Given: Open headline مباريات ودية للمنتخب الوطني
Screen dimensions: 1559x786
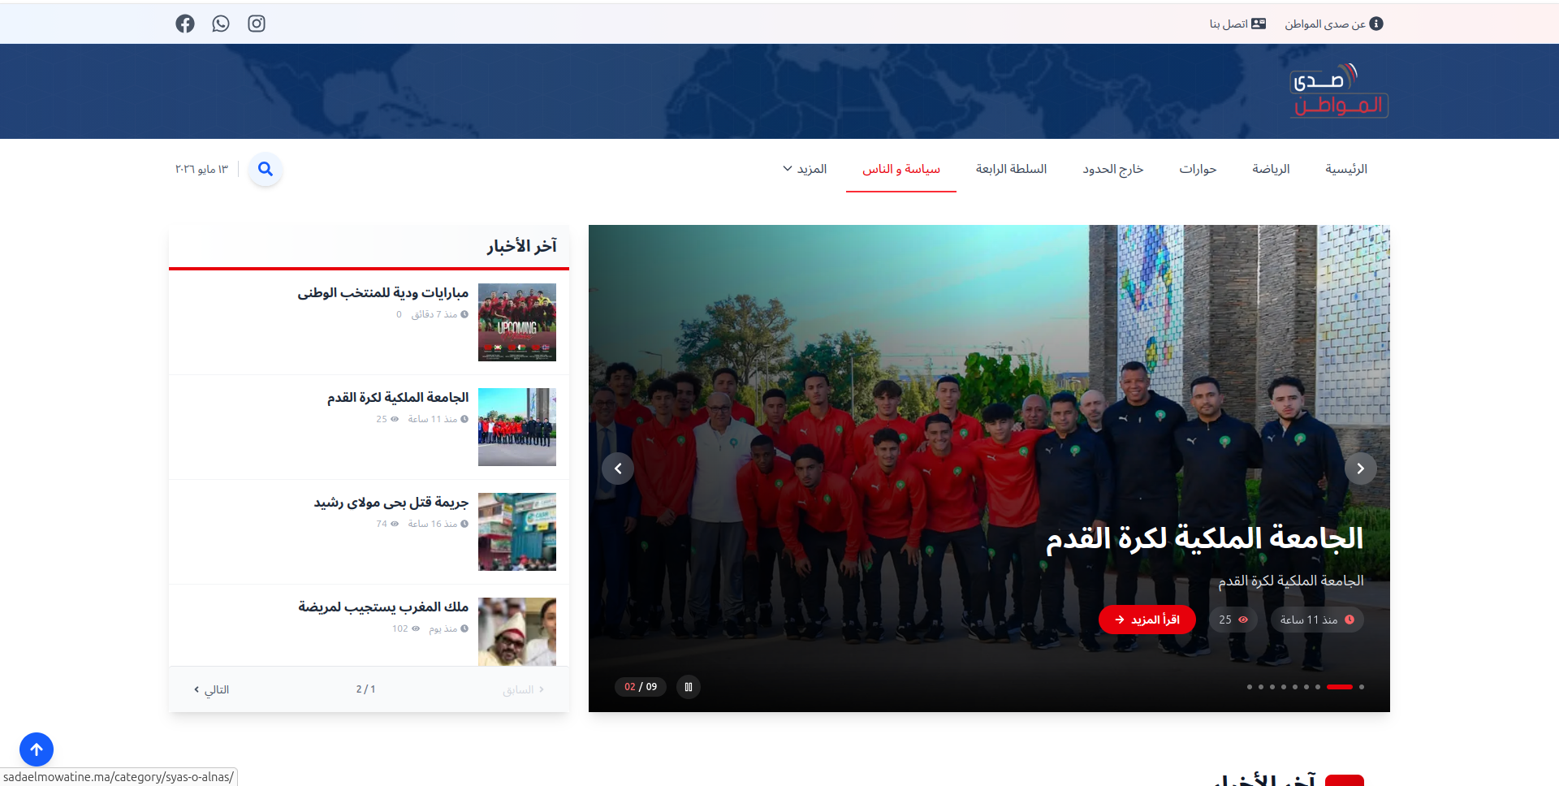Looking at the screenshot, I should (x=382, y=292).
